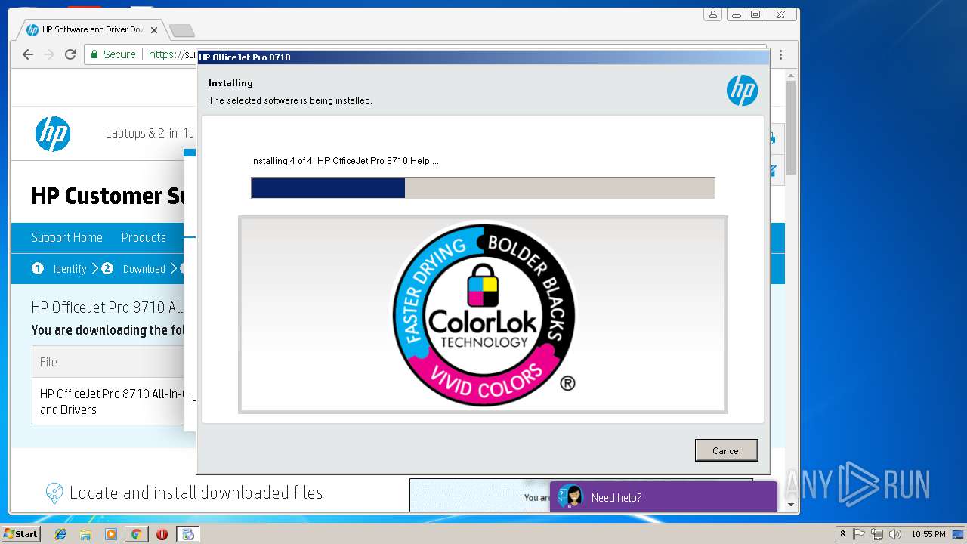Click the HP Customer Support heading
967x544 pixels.
pos(107,196)
